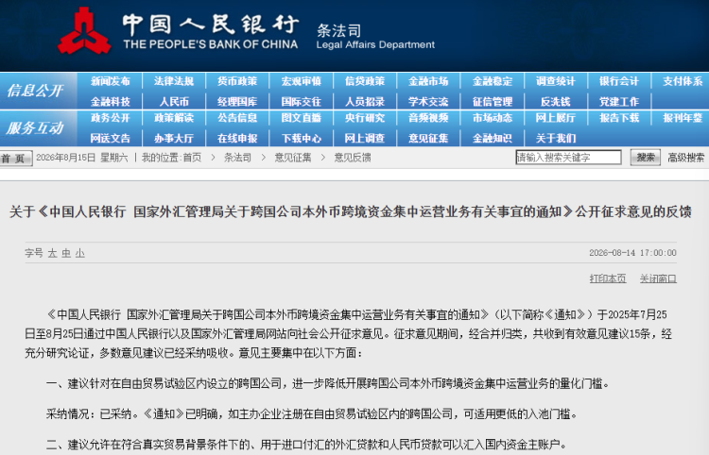Follow the 意见征集 breadcrumb link
The width and height of the screenshot is (709, 455).
click(293, 158)
